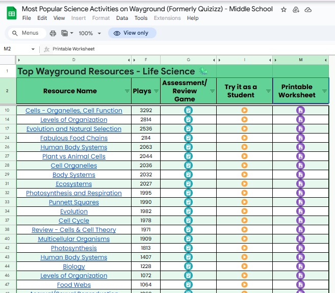Screen dimensions: 335x293
Task: Open assessment game for Ecosystems
Action: [188, 184]
